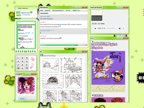Click keypad button 0

pos(22,68)
